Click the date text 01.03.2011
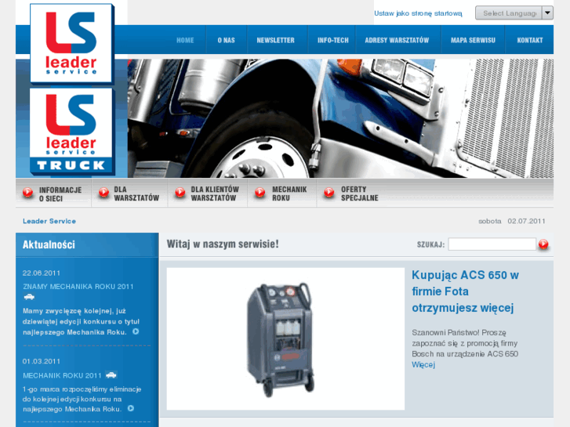The height and width of the screenshot is (427, 570). 42,361
